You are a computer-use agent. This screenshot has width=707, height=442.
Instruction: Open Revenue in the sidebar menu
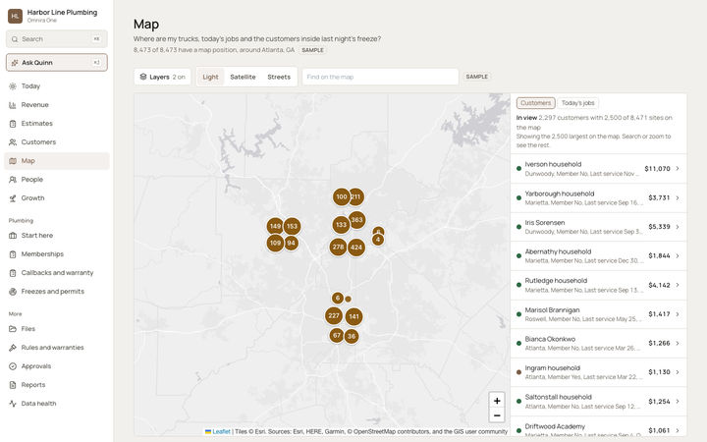pos(57,105)
